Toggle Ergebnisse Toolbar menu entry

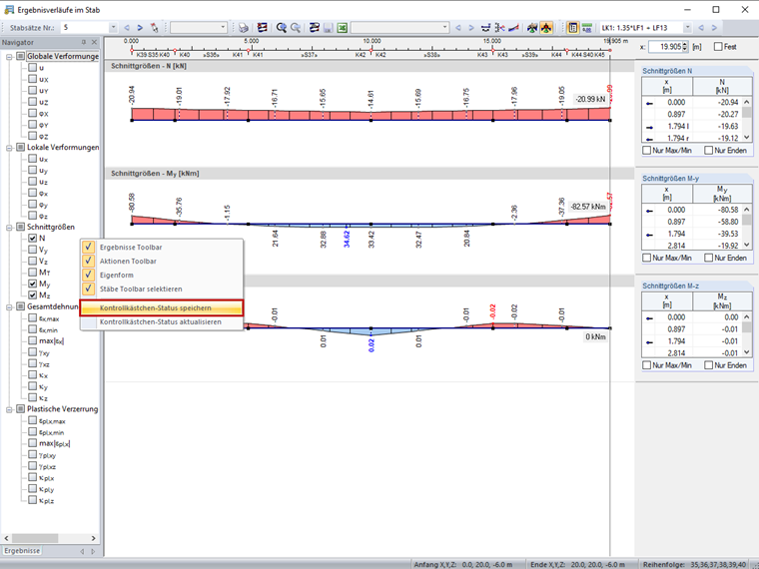pos(162,248)
